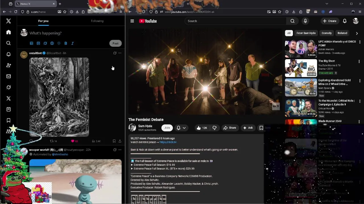Open Bookmarks icon in X sidebar
364x204 pixels.
pos(9,120)
